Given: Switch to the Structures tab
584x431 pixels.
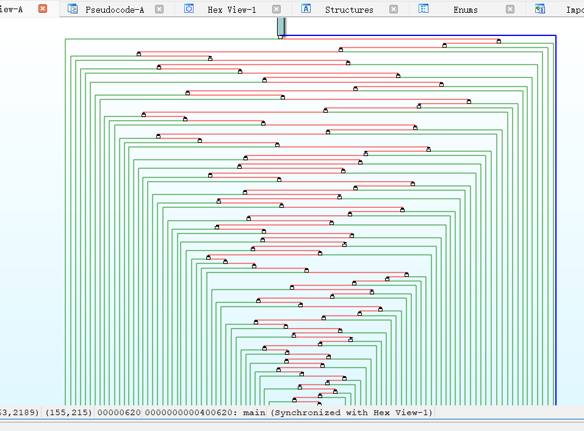Looking at the screenshot, I should (349, 10).
